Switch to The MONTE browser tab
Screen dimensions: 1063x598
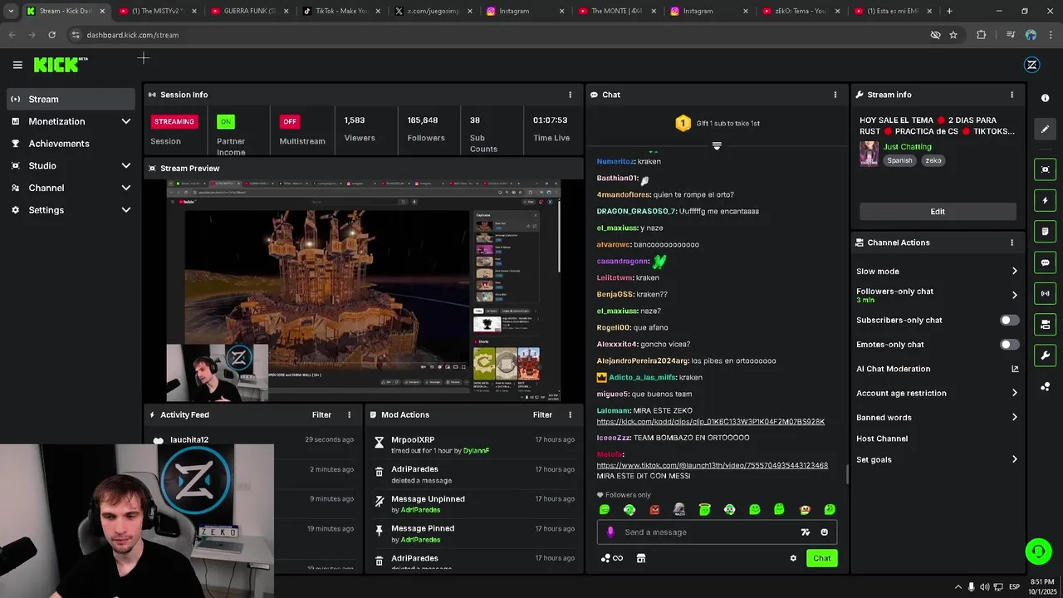click(615, 12)
